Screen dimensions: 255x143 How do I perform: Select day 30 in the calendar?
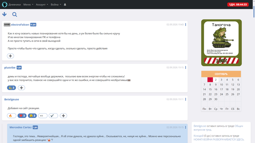pyautogui.click(x=216, y=99)
